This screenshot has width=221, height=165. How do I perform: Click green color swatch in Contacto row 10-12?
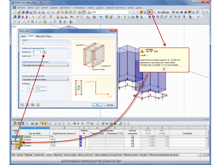click(22, 140)
